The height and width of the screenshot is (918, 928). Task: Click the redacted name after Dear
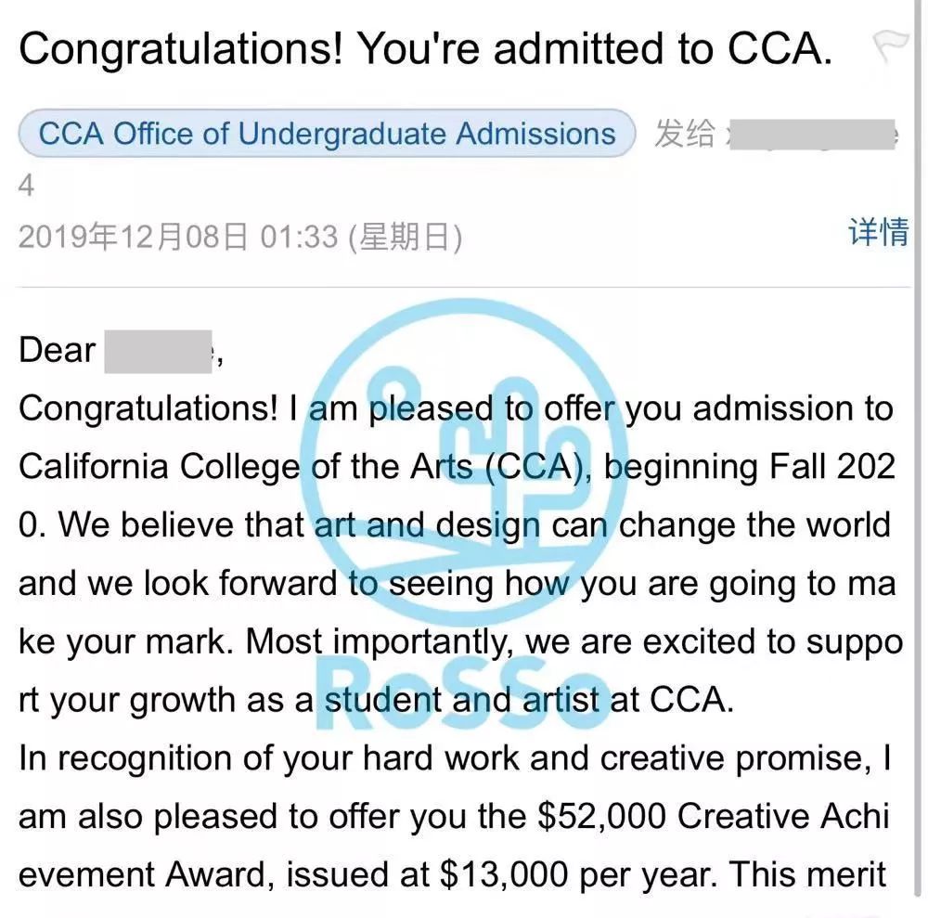click(158, 352)
